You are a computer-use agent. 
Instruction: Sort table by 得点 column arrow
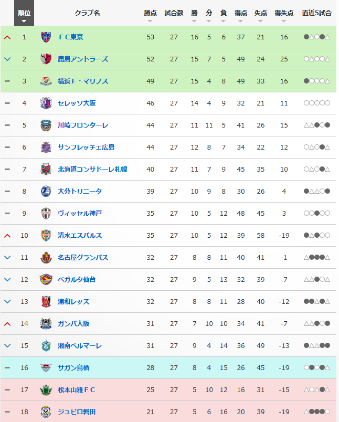pyautogui.click(x=240, y=22)
